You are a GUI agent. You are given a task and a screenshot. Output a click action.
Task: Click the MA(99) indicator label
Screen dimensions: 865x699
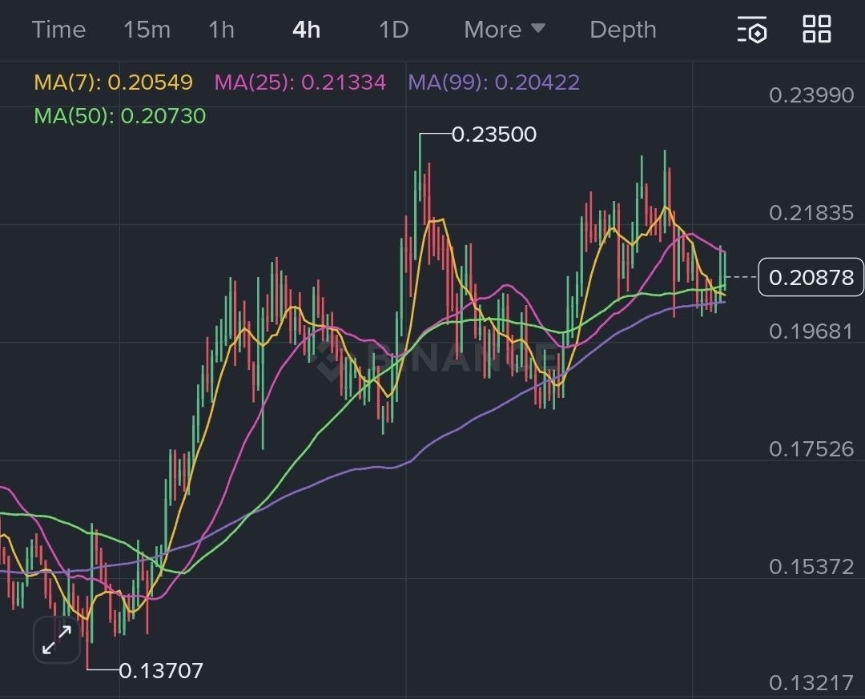point(493,82)
